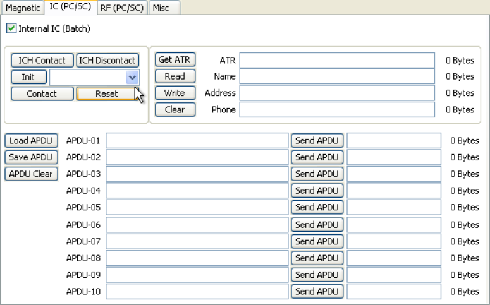Send APDU for row APDU-08

[317, 258]
